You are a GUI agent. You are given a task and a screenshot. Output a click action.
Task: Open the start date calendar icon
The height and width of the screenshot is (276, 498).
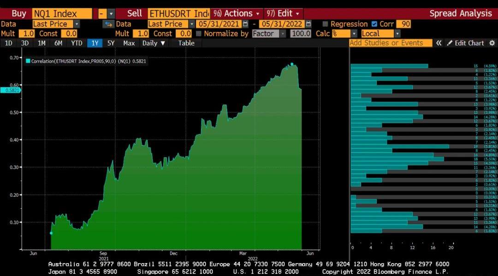(245, 24)
